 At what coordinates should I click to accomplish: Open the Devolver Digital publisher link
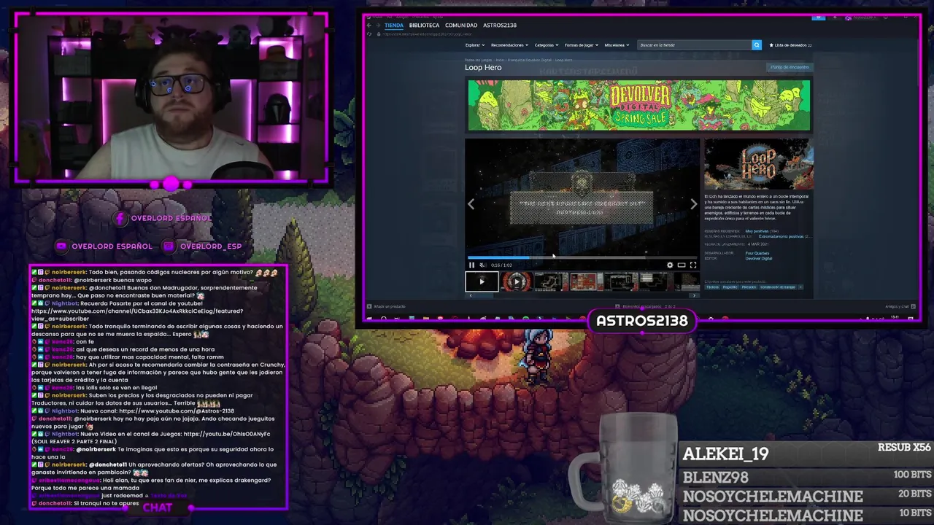click(x=759, y=258)
